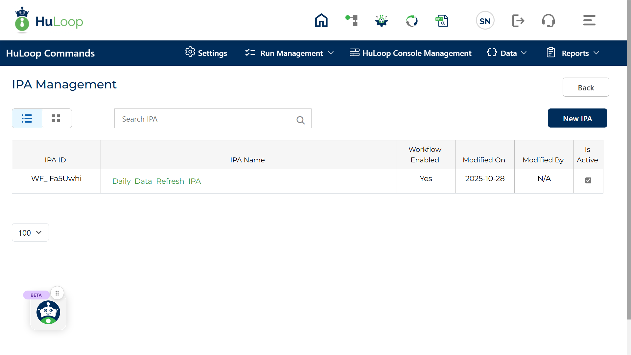The height and width of the screenshot is (355, 631).
Task: Open the 100 page size dropdown
Action: [x=30, y=233]
